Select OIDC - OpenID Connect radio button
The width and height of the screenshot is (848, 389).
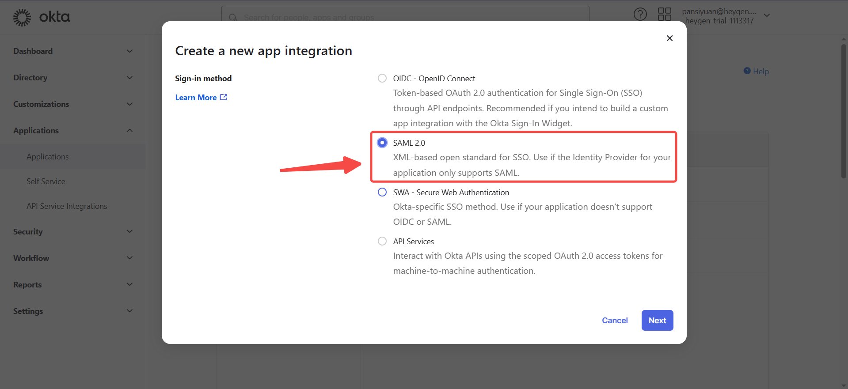[x=382, y=78]
